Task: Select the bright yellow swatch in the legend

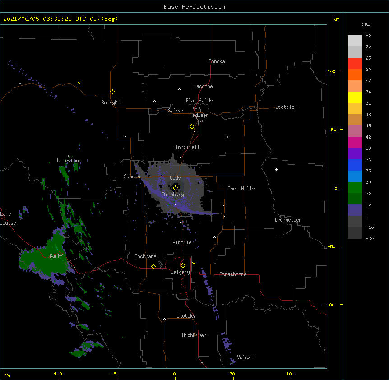Action: [x=355, y=97]
